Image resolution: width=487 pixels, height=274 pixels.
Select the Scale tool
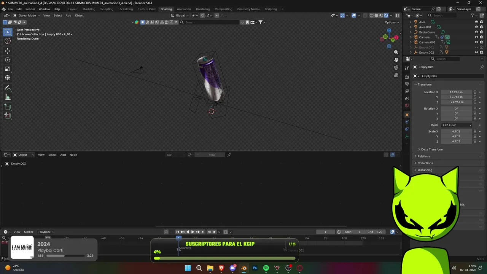(8, 69)
